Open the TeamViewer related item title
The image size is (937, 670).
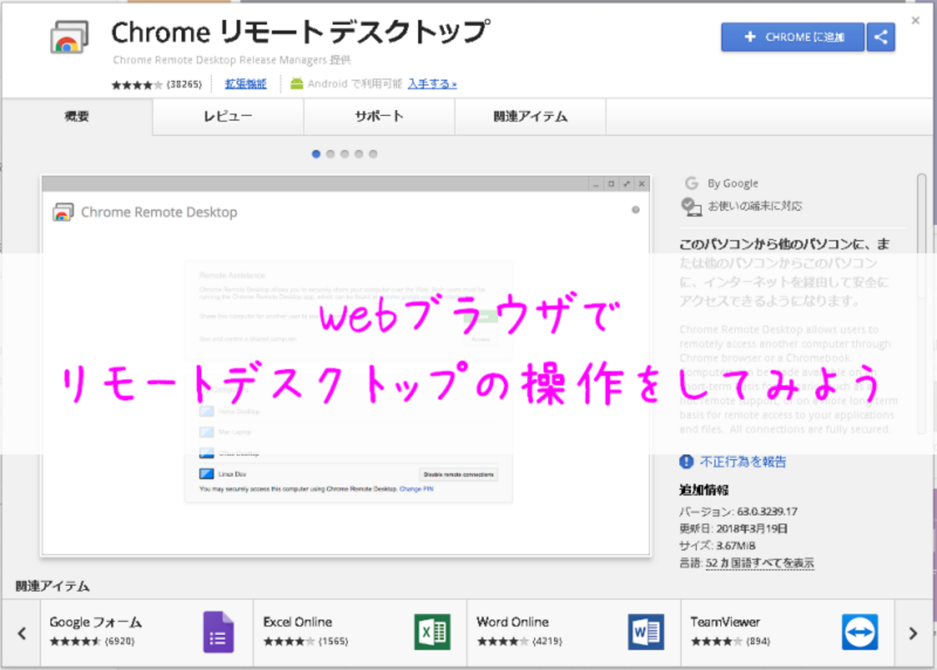pos(725,622)
